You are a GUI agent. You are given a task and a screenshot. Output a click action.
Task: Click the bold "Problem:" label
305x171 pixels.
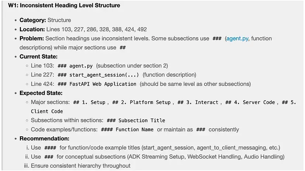[x=32, y=38]
